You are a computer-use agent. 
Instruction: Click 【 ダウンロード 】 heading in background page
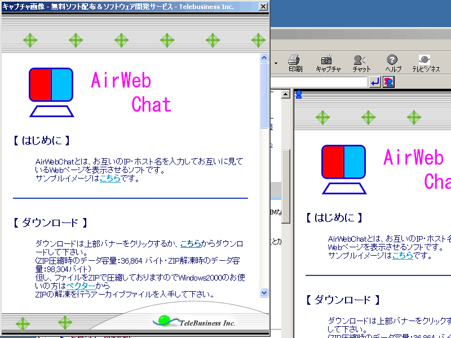coord(343,300)
